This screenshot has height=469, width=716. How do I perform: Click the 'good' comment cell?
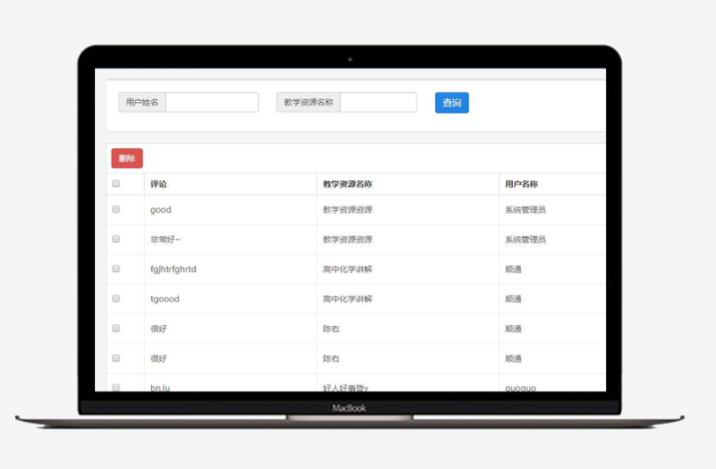tap(161, 210)
